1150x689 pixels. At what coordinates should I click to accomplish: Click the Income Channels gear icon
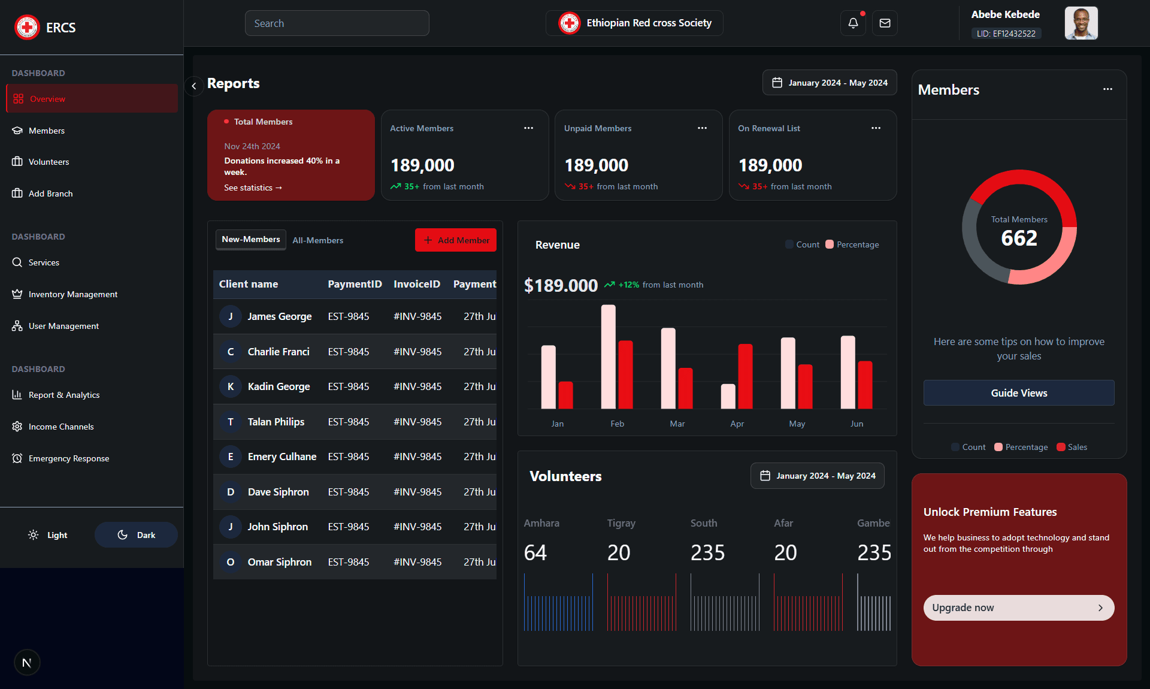[17, 427]
